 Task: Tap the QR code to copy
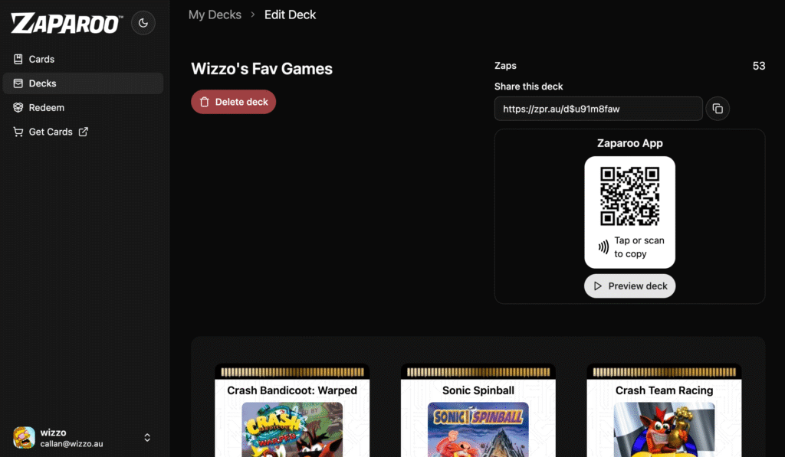pos(630,197)
